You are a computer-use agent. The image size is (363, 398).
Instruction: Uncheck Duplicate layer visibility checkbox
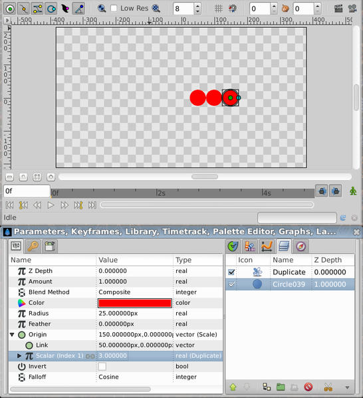[231, 272]
